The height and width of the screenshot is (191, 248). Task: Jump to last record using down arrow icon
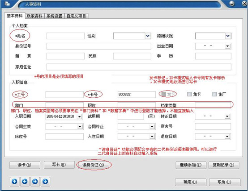(x=45, y=181)
